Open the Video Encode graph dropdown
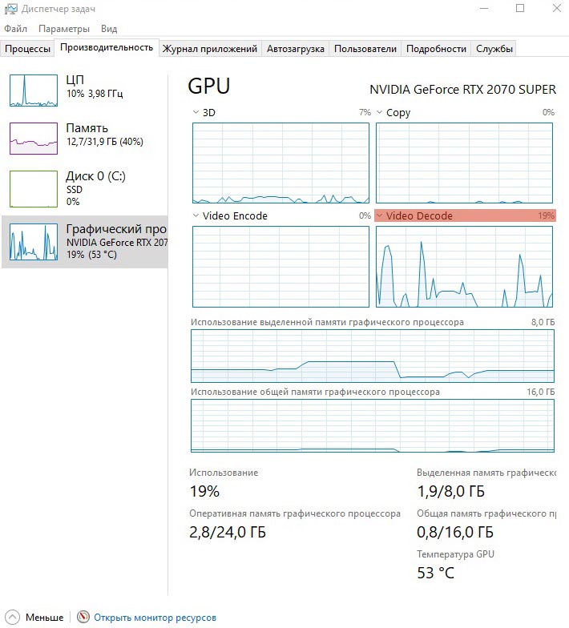Image resolution: width=569 pixels, height=628 pixels. click(197, 216)
